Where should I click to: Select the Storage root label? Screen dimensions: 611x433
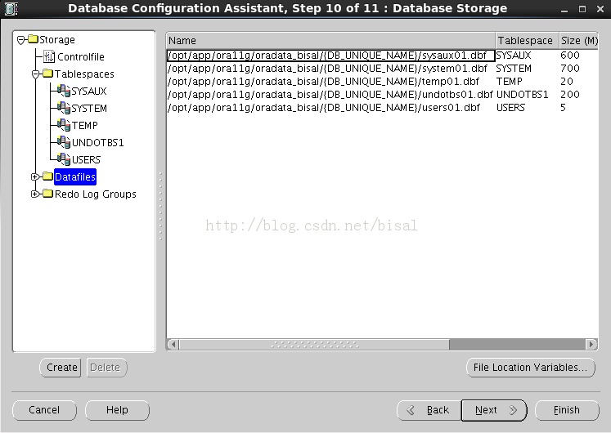[57, 40]
